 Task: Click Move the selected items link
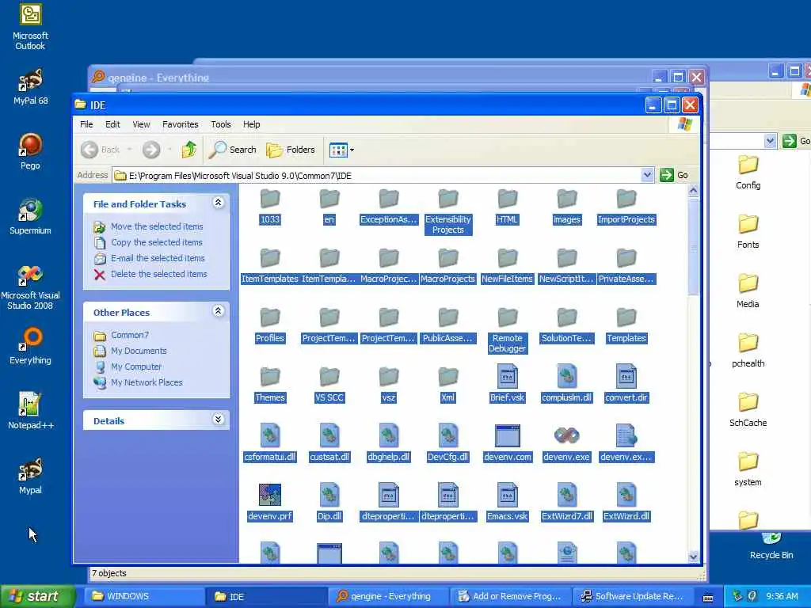point(157,226)
